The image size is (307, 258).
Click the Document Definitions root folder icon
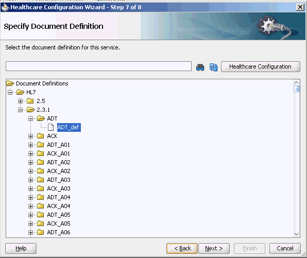[x=10, y=83]
